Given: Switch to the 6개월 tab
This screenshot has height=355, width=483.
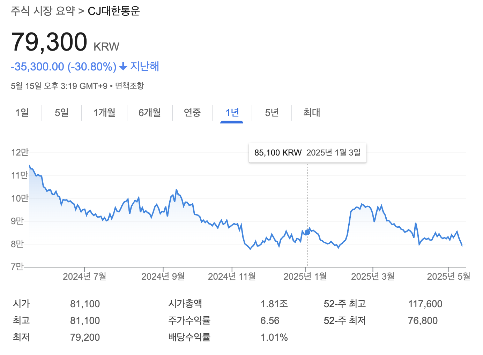Looking at the screenshot, I should [150, 113].
